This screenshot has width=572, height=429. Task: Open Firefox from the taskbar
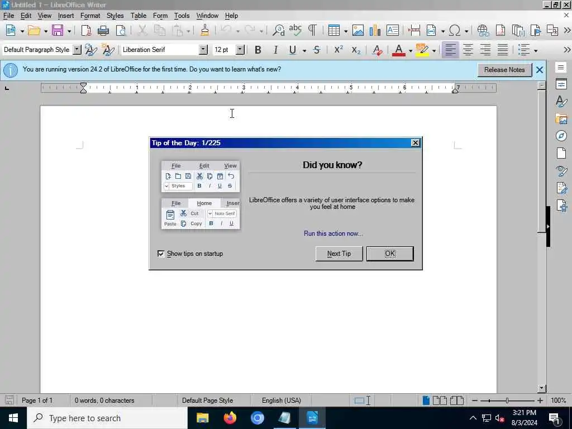pos(230,418)
